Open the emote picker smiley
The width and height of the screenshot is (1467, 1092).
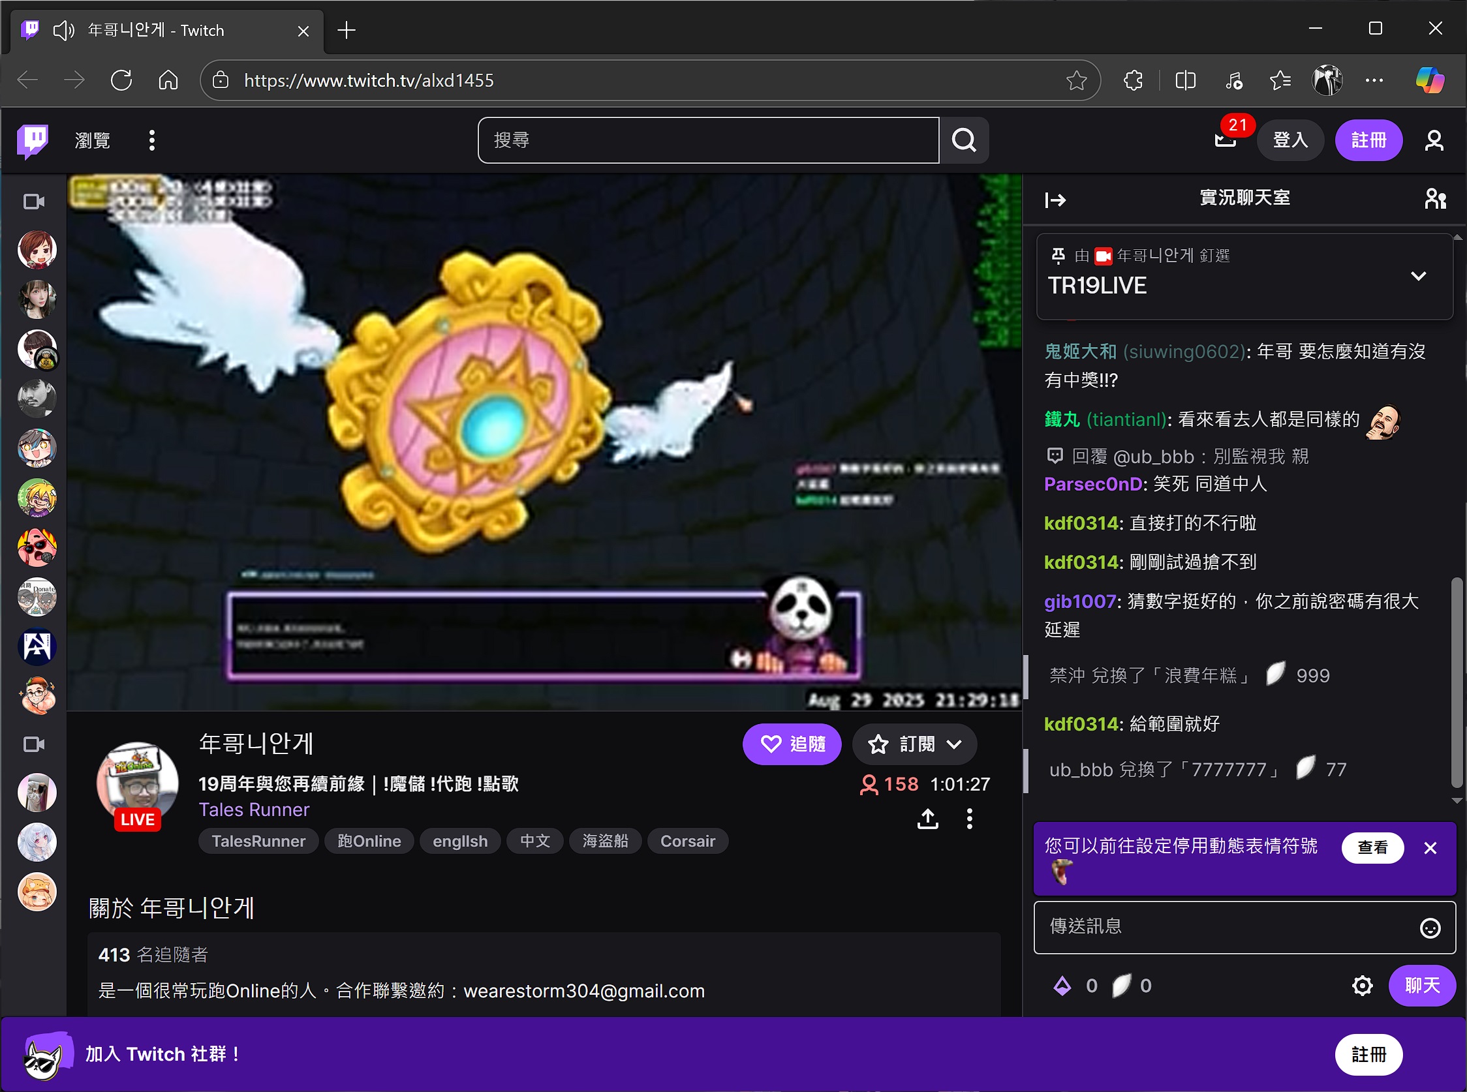point(1429,928)
